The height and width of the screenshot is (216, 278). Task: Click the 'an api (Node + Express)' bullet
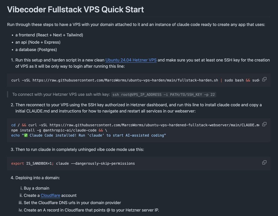(x=38, y=42)
